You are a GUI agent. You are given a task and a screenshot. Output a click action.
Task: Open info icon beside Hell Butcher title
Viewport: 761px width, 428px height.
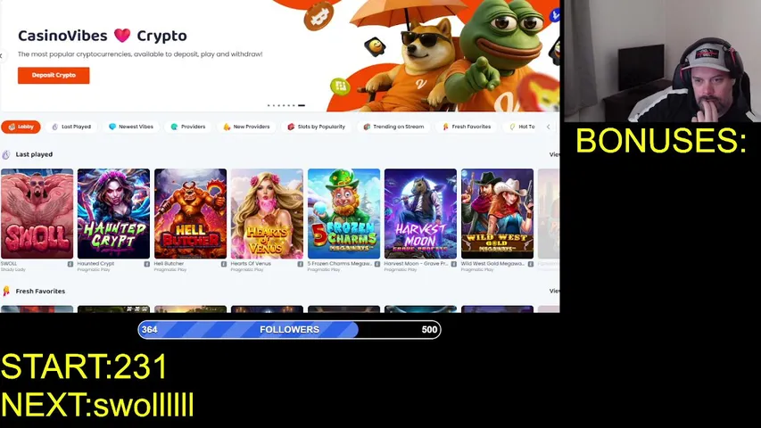[224, 264]
